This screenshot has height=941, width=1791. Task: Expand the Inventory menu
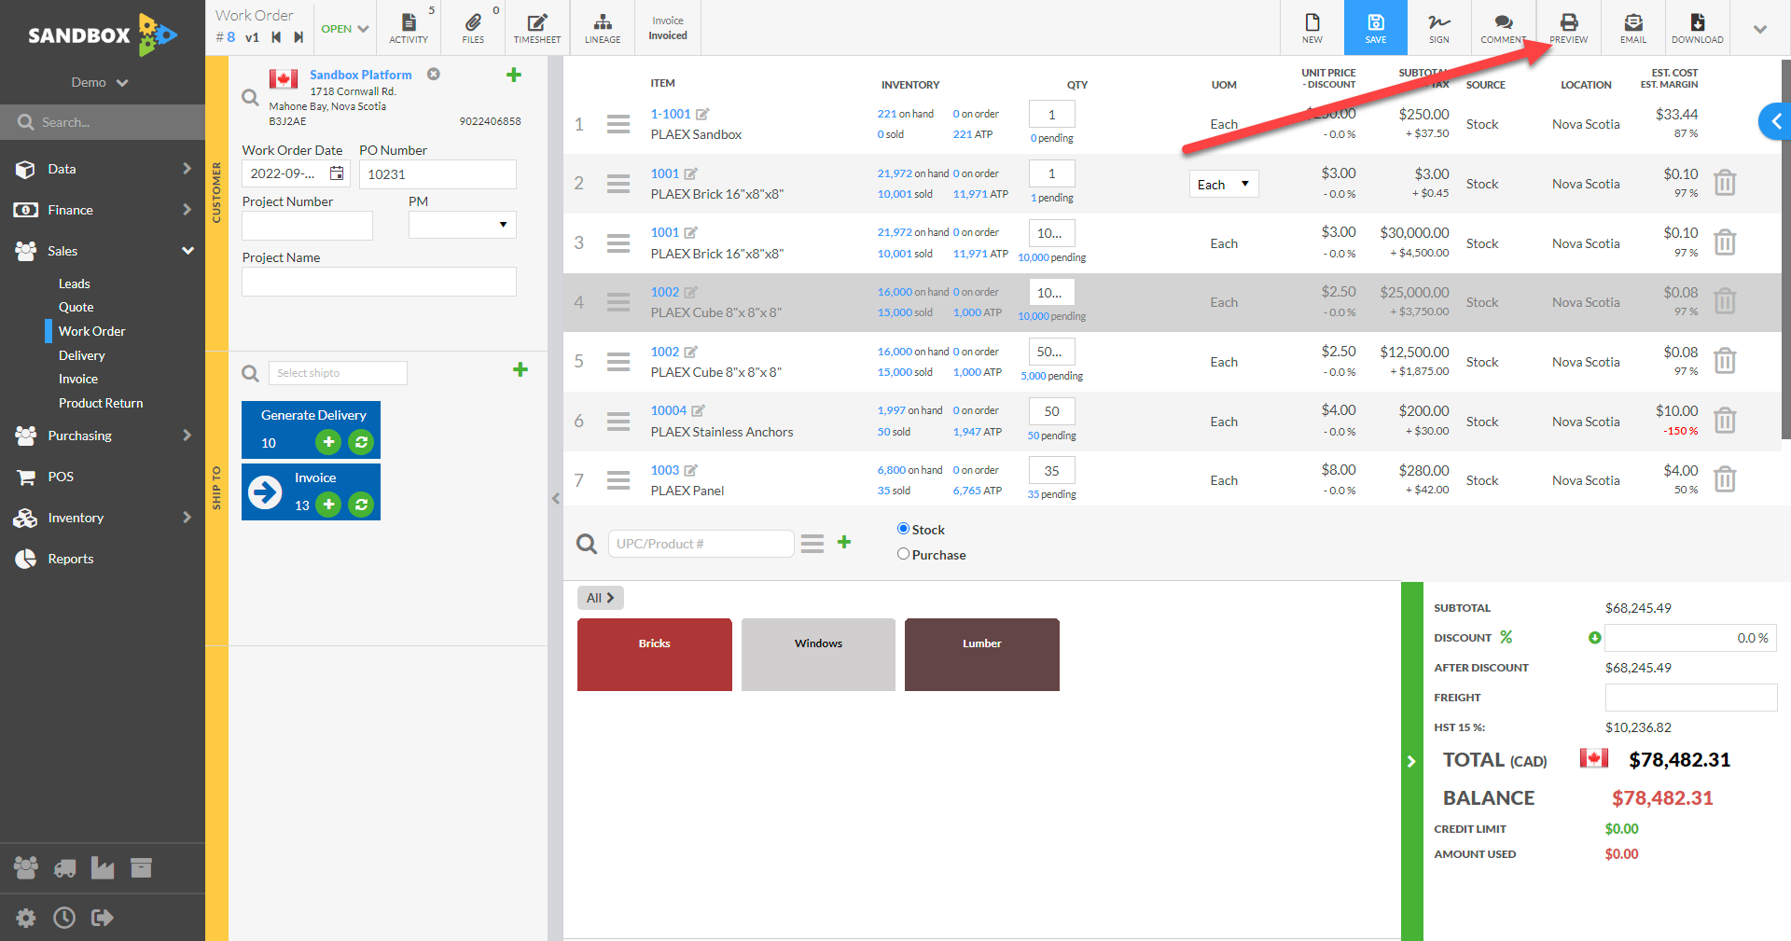pos(103,518)
